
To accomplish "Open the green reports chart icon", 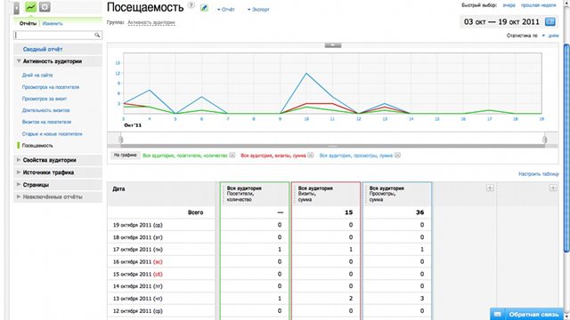I will tap(31, 6).
